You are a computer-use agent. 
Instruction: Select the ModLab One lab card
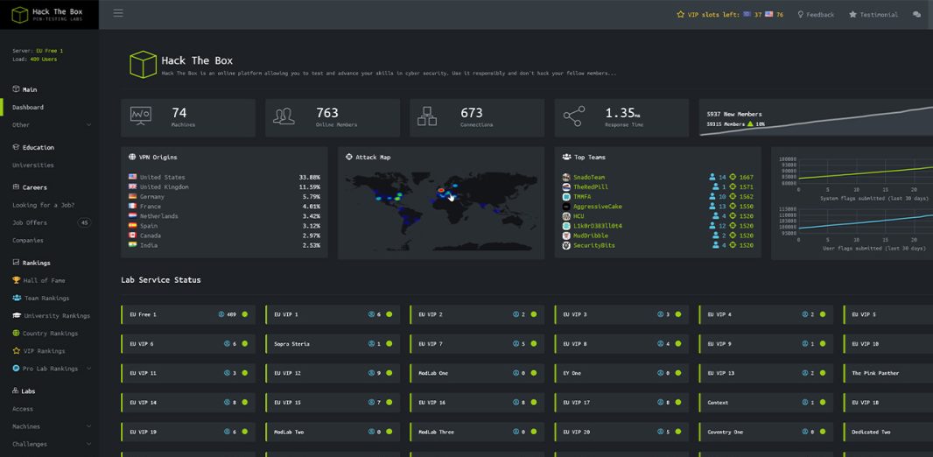coord(477,373)
